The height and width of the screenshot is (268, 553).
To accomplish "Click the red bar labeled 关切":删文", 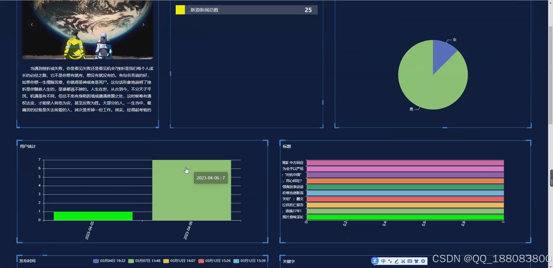I will (405, 199).
